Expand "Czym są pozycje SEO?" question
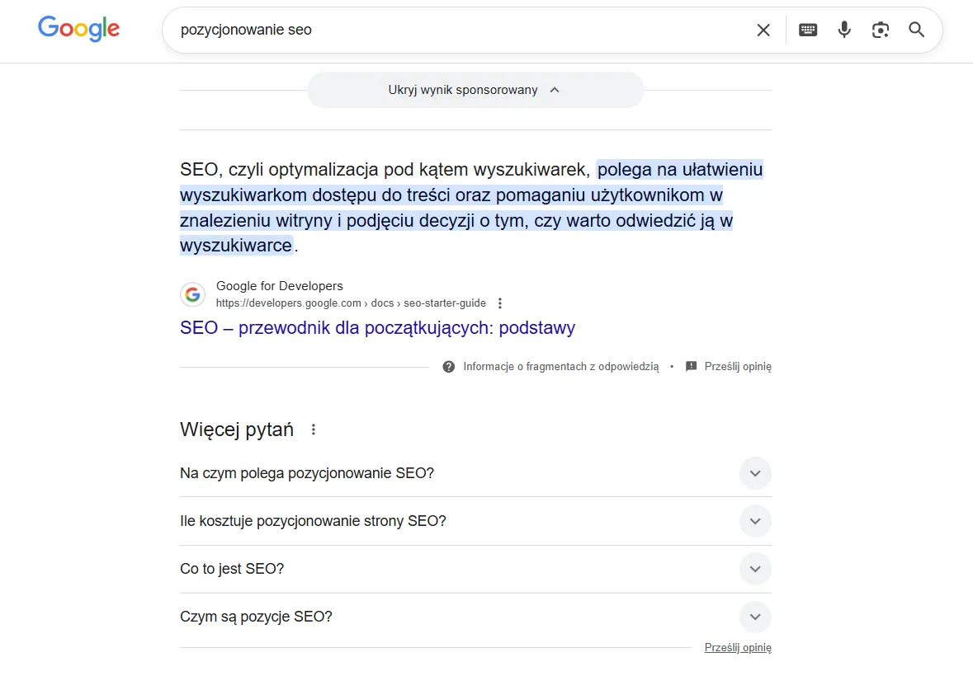 coord(754,617)
